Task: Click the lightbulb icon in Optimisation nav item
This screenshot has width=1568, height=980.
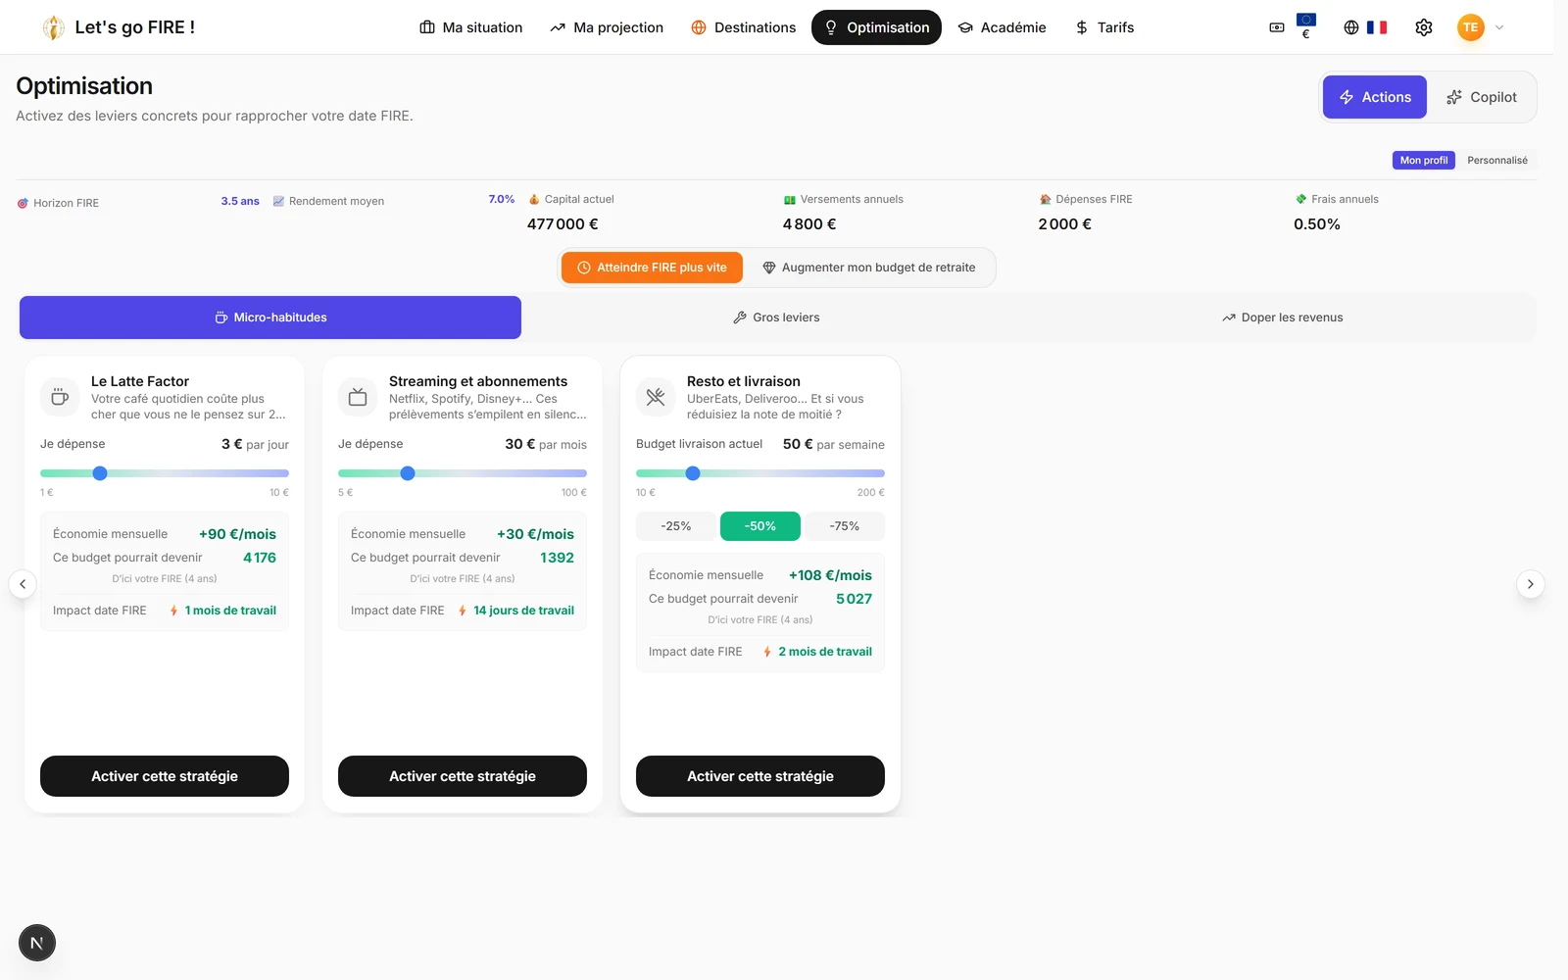Action: 831,27
